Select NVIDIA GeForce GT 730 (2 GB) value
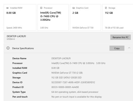The image size is (133, 101). pos(67,73)
